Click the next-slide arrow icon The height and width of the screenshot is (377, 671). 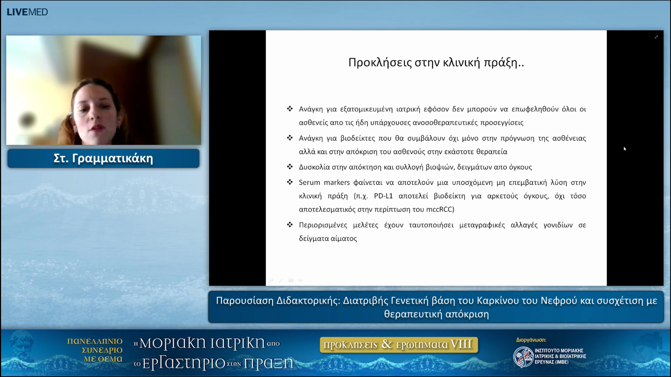pyautogui.click(x=300, y=280)
